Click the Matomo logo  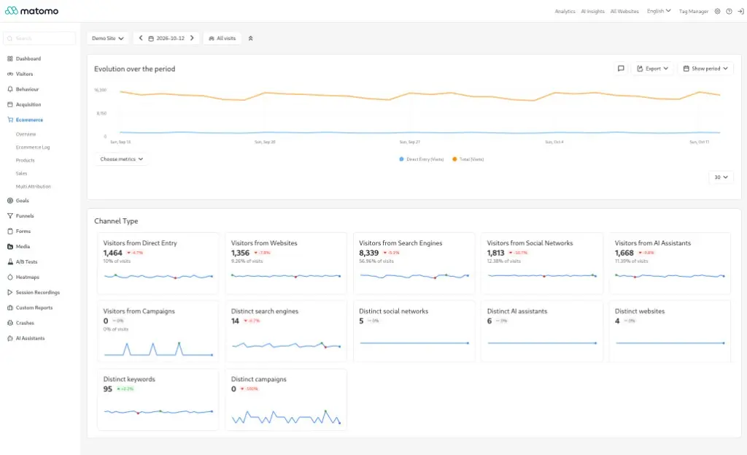point(31,10)
